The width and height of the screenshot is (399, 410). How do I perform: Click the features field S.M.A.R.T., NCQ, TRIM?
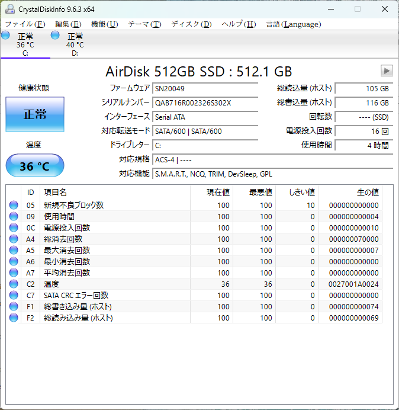[x=273, y=174]
